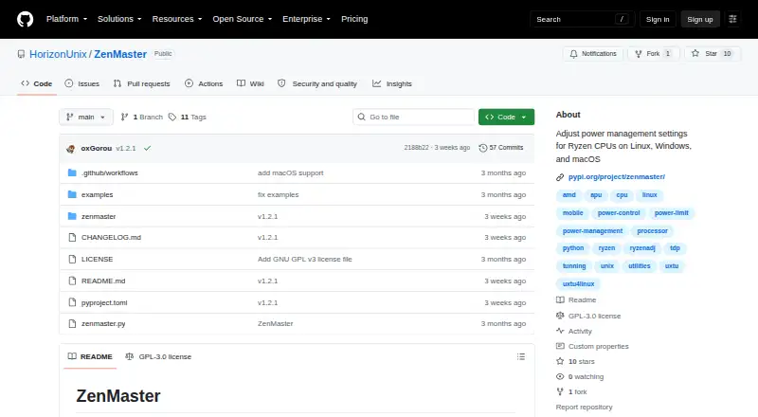View the 11 Tags link

click(188, 118)
